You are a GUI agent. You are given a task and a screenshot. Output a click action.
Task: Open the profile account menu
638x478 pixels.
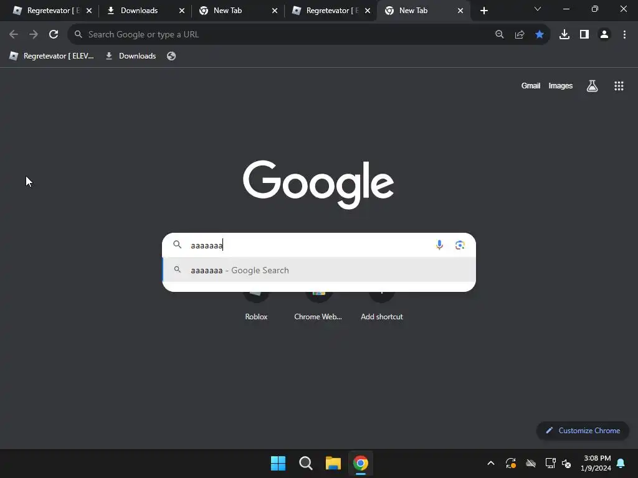604,35
